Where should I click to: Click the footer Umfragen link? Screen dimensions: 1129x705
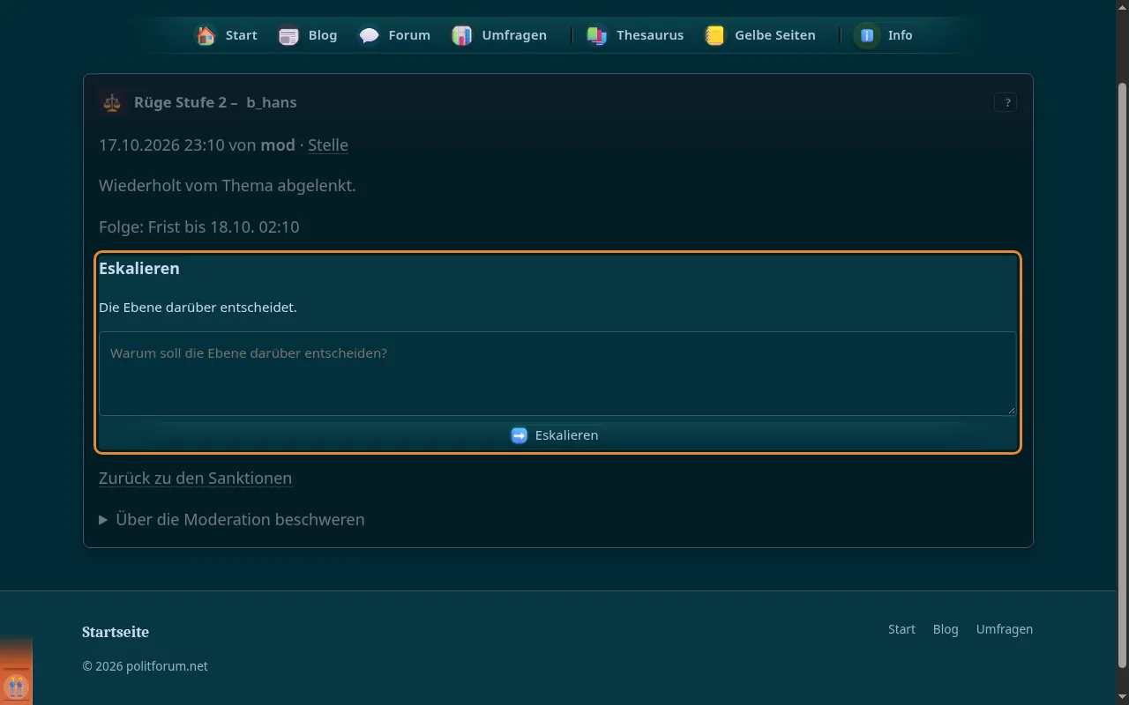(x=1005, y=629)
